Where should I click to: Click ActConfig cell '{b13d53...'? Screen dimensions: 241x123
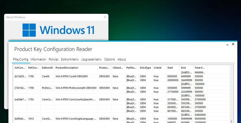click(x=20, y=76)
